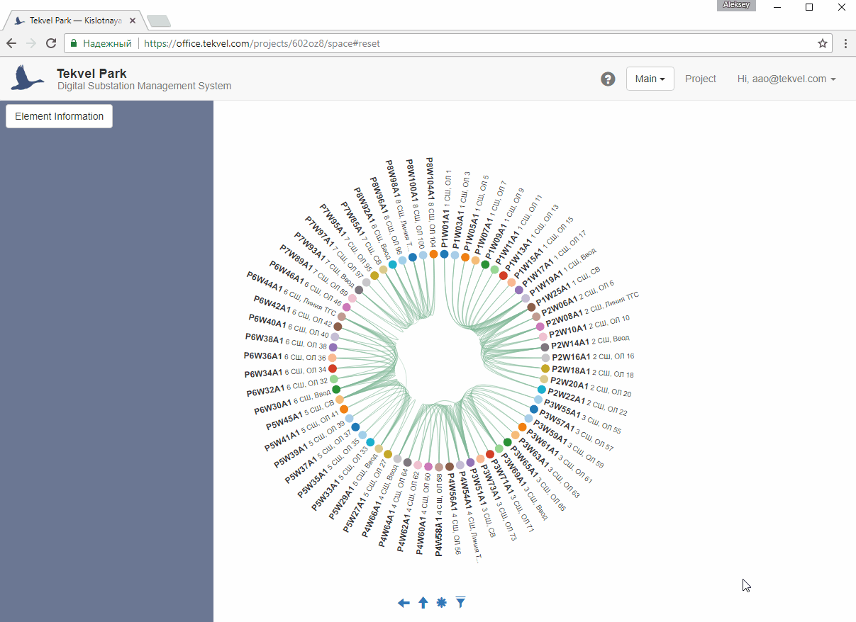
Task: Open the Main dropdown menu
Action: click(650, 79)
